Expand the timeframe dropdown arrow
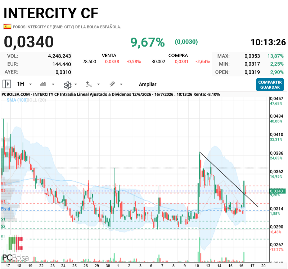Image resolution: width=288 pixels, height=269 pixels. (x=31, y=84)
